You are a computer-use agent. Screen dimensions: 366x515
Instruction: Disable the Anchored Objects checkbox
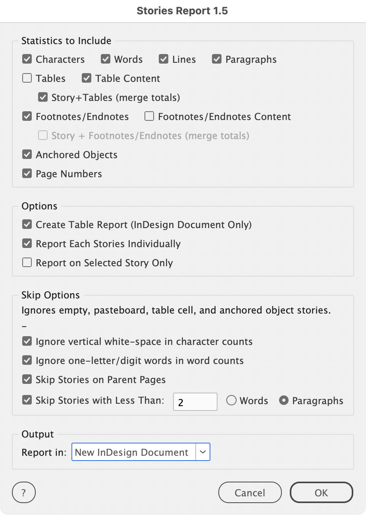(x=27, y=155)
